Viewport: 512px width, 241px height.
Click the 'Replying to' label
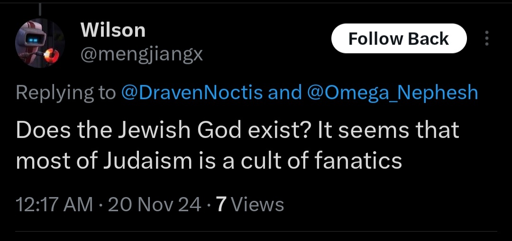point(65,93)
